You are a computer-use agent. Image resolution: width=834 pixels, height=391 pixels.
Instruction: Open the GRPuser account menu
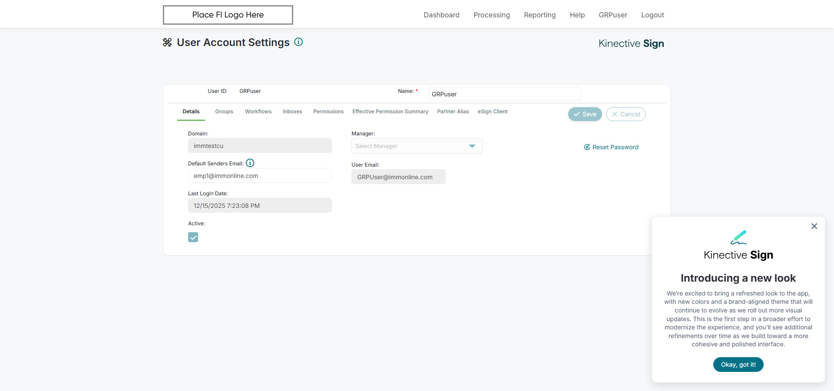(613, 15)
